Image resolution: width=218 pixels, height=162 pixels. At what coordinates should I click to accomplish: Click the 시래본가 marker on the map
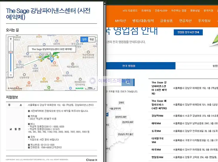click(58, 78)
